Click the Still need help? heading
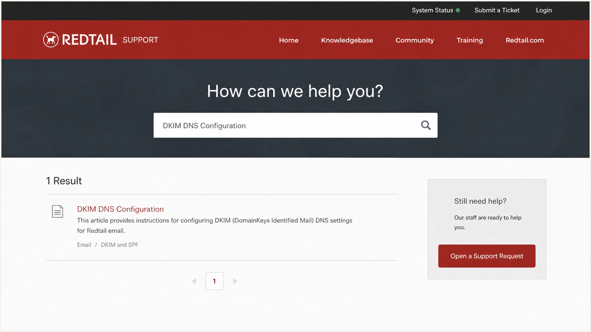591x332 pixels. 480,201
